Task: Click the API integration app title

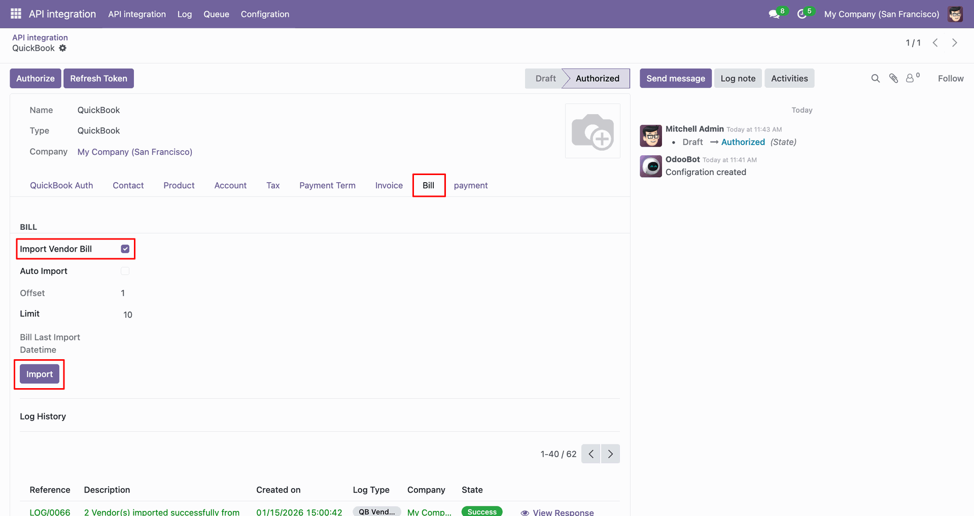Action: pos(62,14)
